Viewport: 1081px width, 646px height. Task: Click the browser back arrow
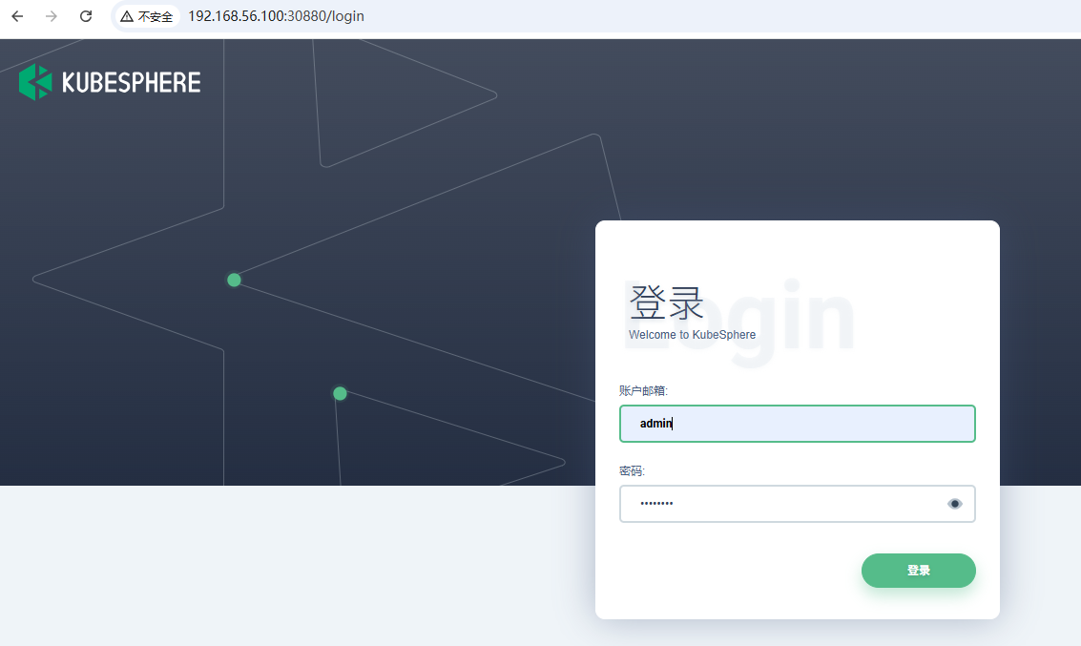click(17, 16)
